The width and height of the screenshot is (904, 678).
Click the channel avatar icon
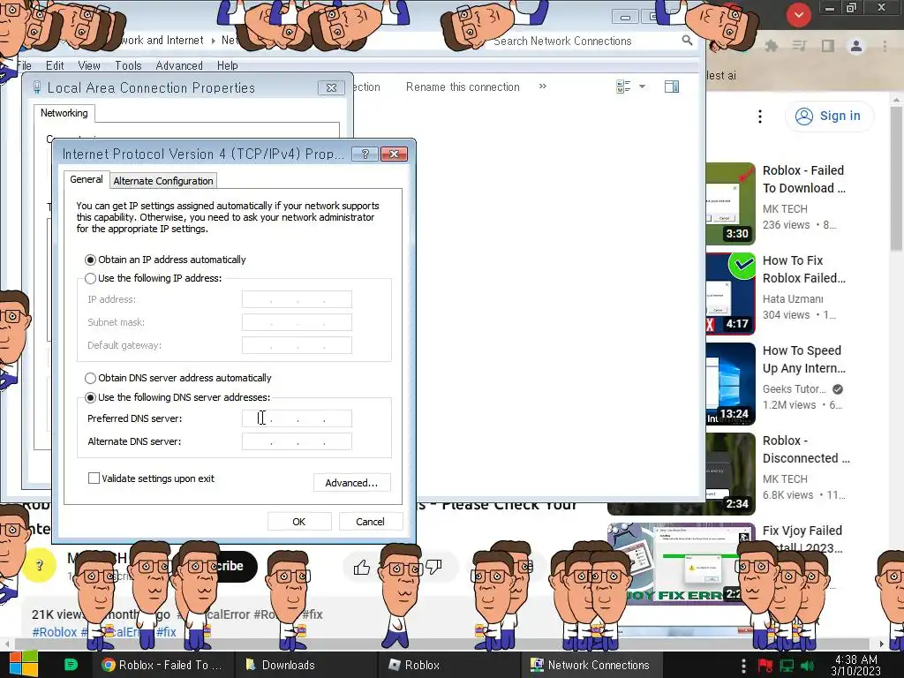(x=39, y=566)
